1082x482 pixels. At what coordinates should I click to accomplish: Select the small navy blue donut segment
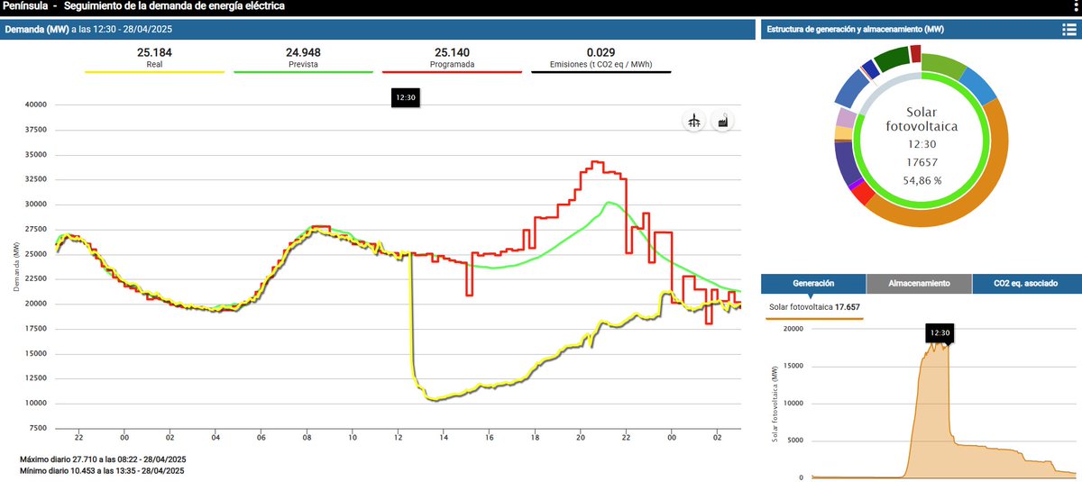point(870,69)
